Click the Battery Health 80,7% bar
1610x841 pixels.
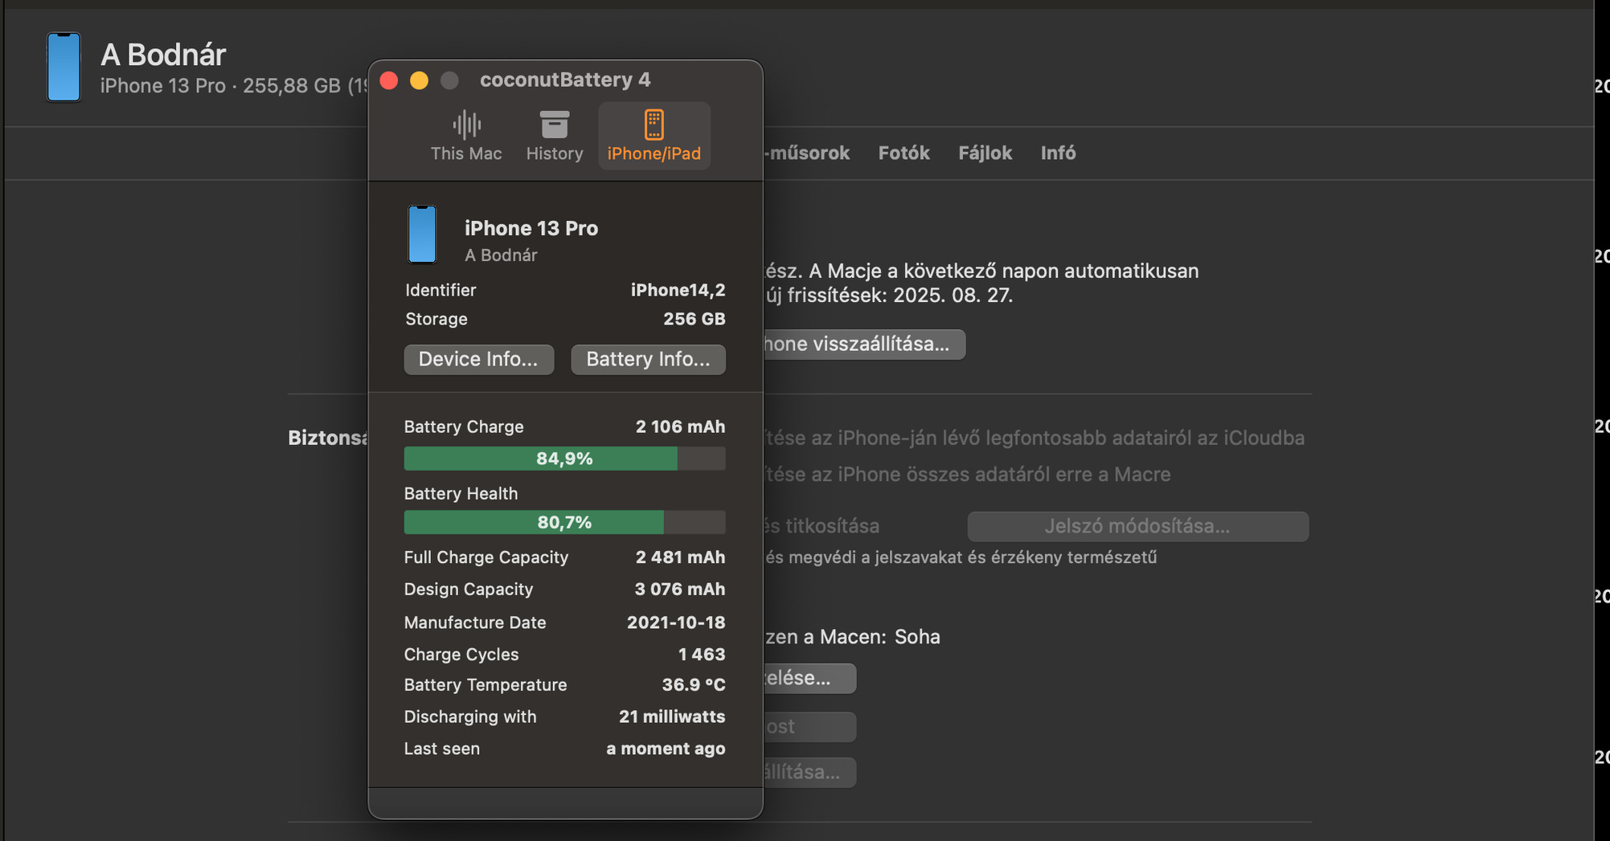564,523
